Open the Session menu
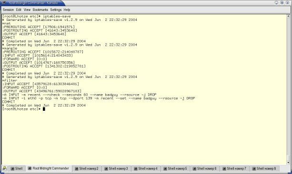This screenshot has width=292, height=174. (x=8, y=10)
